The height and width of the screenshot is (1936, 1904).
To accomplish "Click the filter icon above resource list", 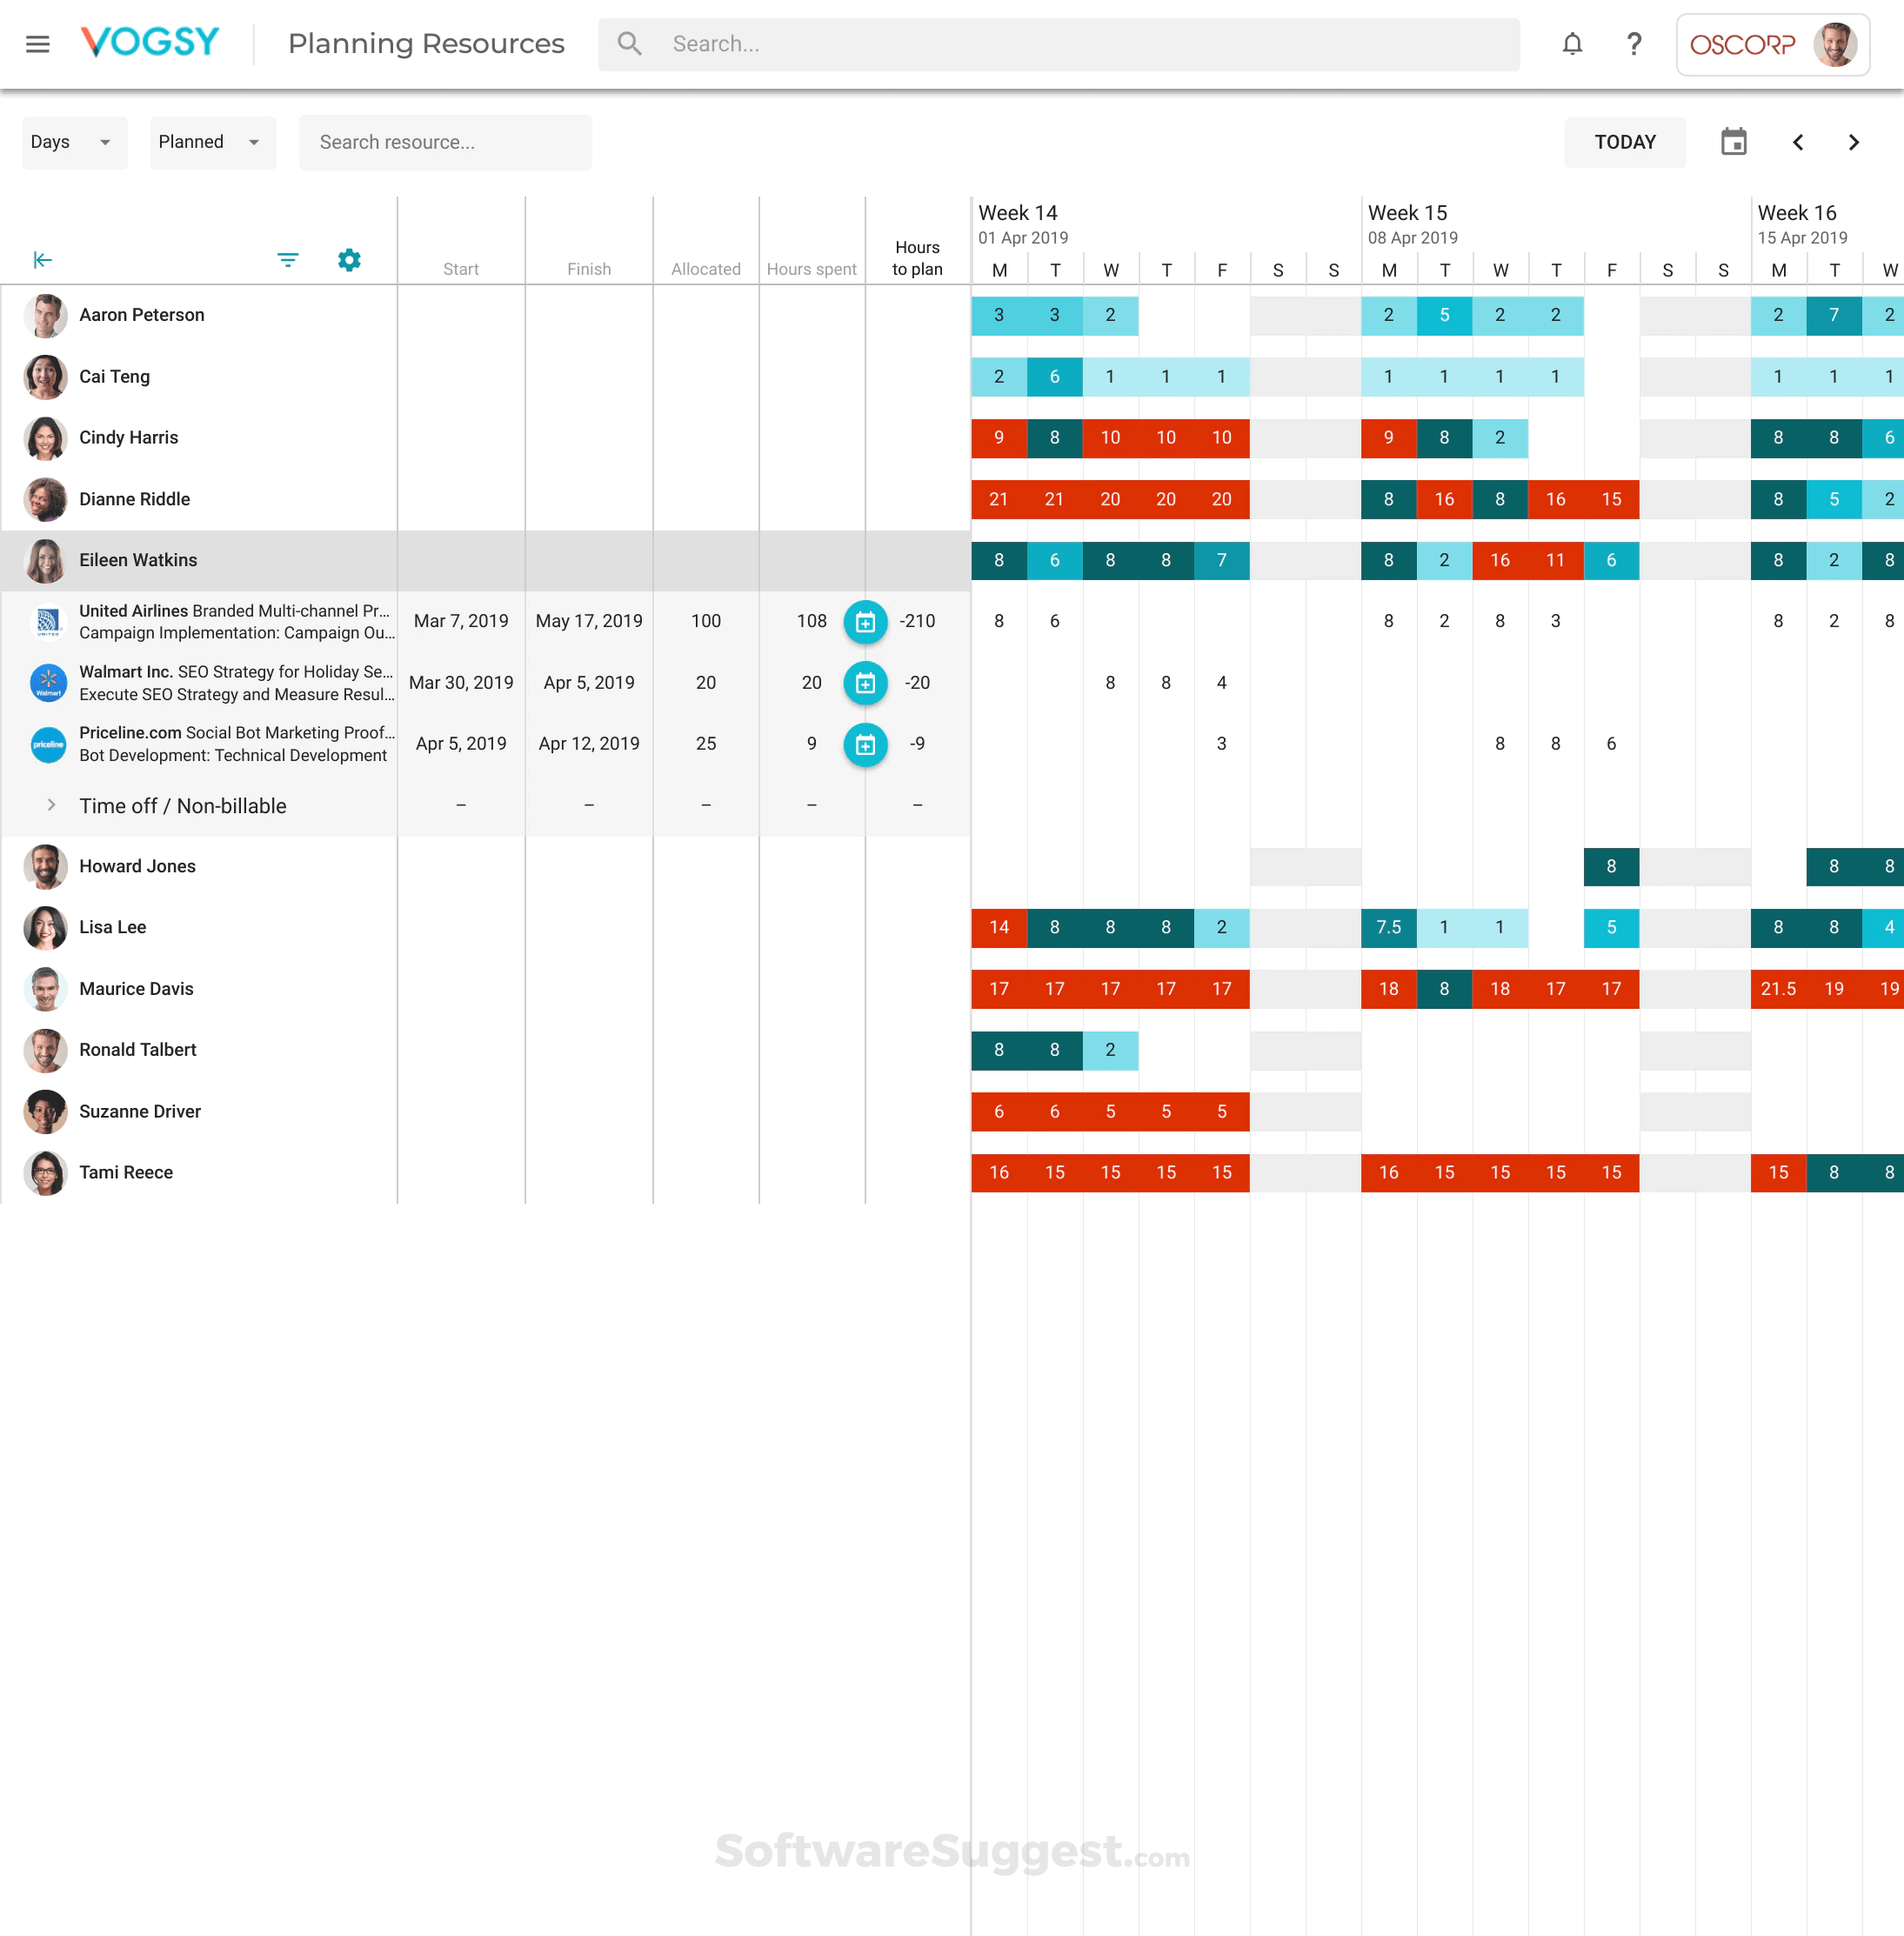I will [x=288, y=259].
